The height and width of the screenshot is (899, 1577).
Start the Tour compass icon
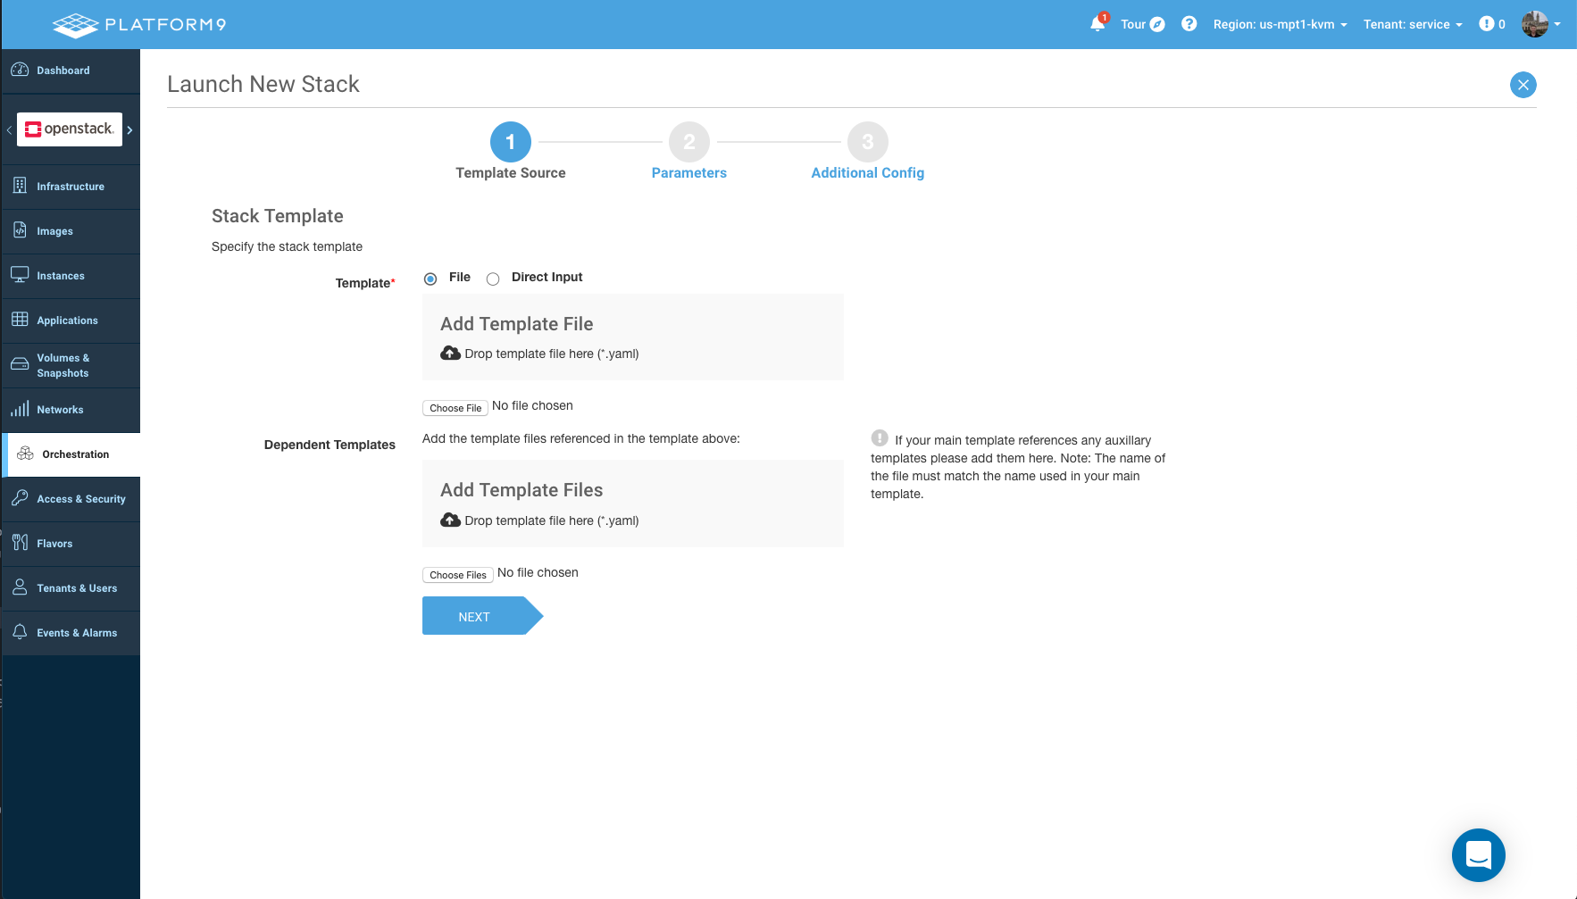1156,24
